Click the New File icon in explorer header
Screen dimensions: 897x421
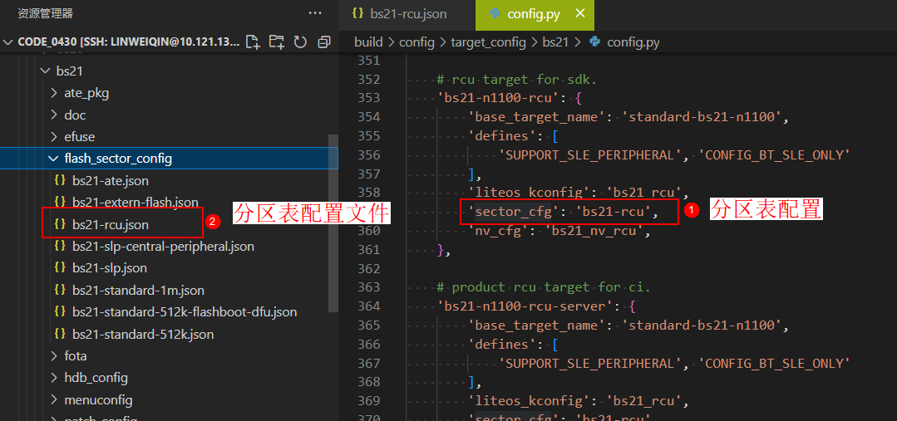(254, 42)
